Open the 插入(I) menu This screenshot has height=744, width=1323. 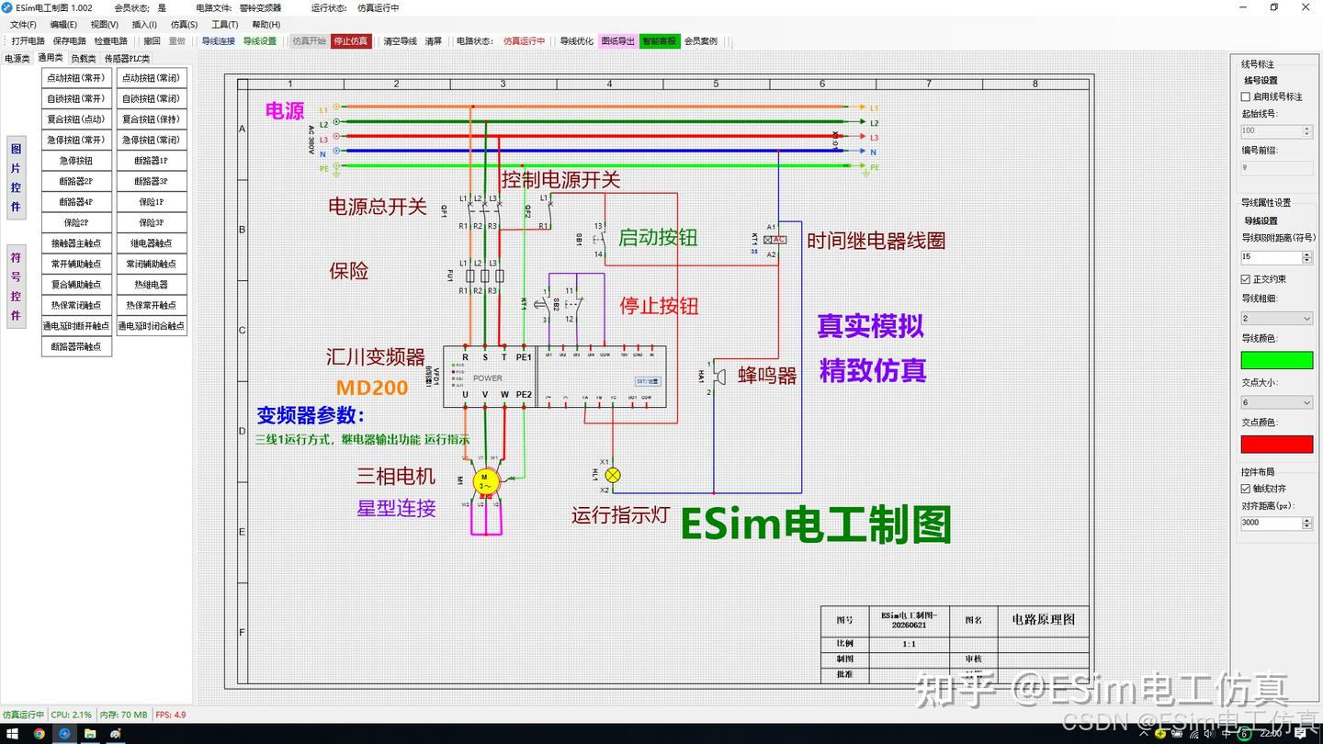(144, 25)
